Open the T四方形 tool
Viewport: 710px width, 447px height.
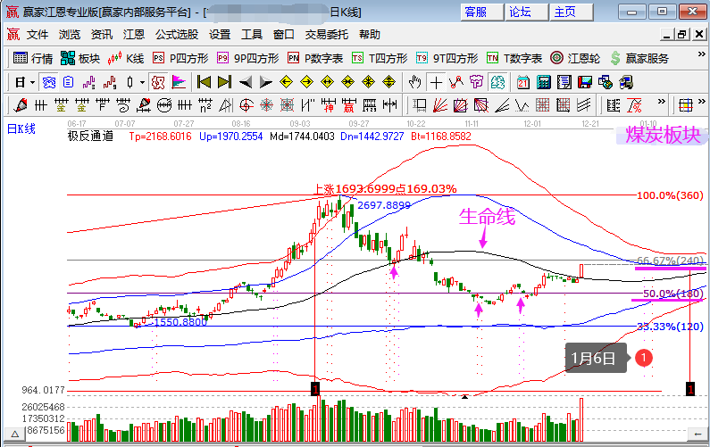[380, 58]
